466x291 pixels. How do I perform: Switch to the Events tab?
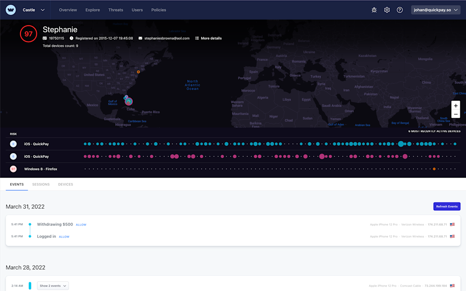[x=17, y=185]
